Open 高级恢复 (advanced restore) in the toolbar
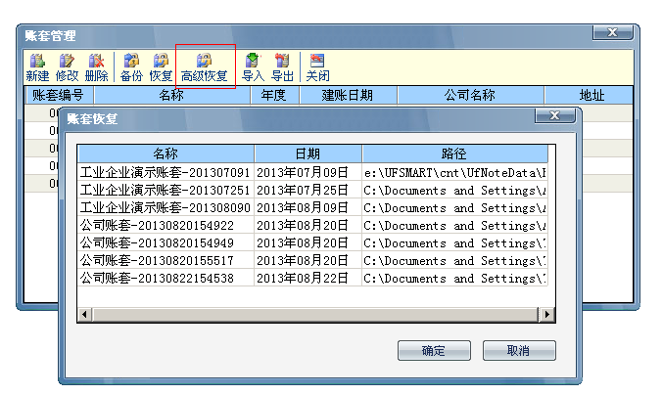Screen dimensions: 662x395 click(205, 67)
